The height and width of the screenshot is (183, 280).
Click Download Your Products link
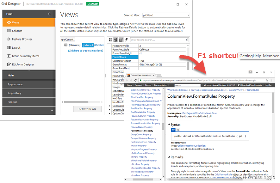tap(250, 85)
